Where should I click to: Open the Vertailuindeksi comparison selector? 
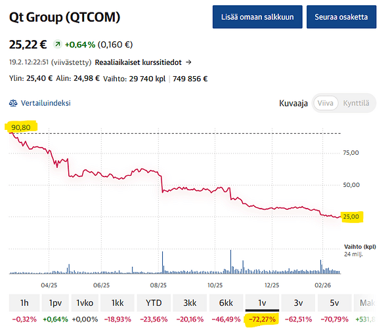point(40,103)
